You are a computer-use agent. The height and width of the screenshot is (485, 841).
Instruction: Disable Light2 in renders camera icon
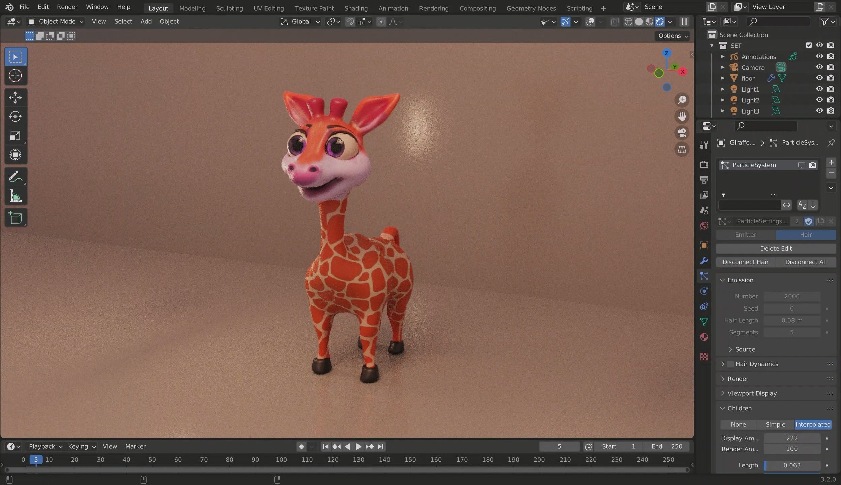831,100
